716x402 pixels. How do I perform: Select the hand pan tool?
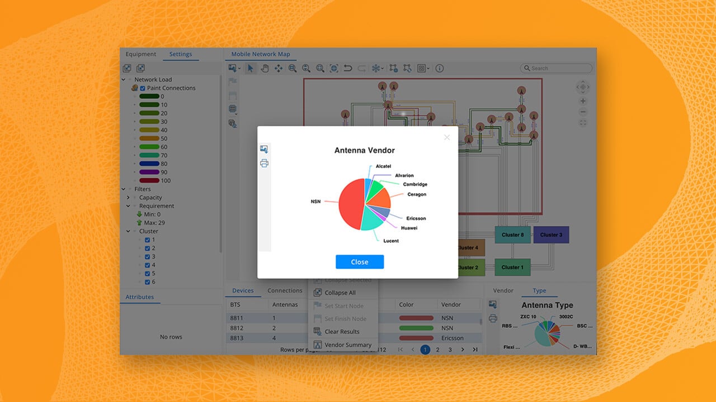click(x=265, y=68)
